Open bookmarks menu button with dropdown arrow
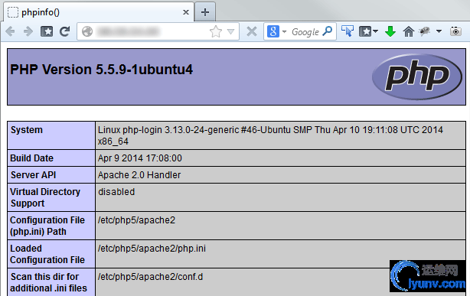The height and width of the screenshot is (296, 470). pos(368,31)
